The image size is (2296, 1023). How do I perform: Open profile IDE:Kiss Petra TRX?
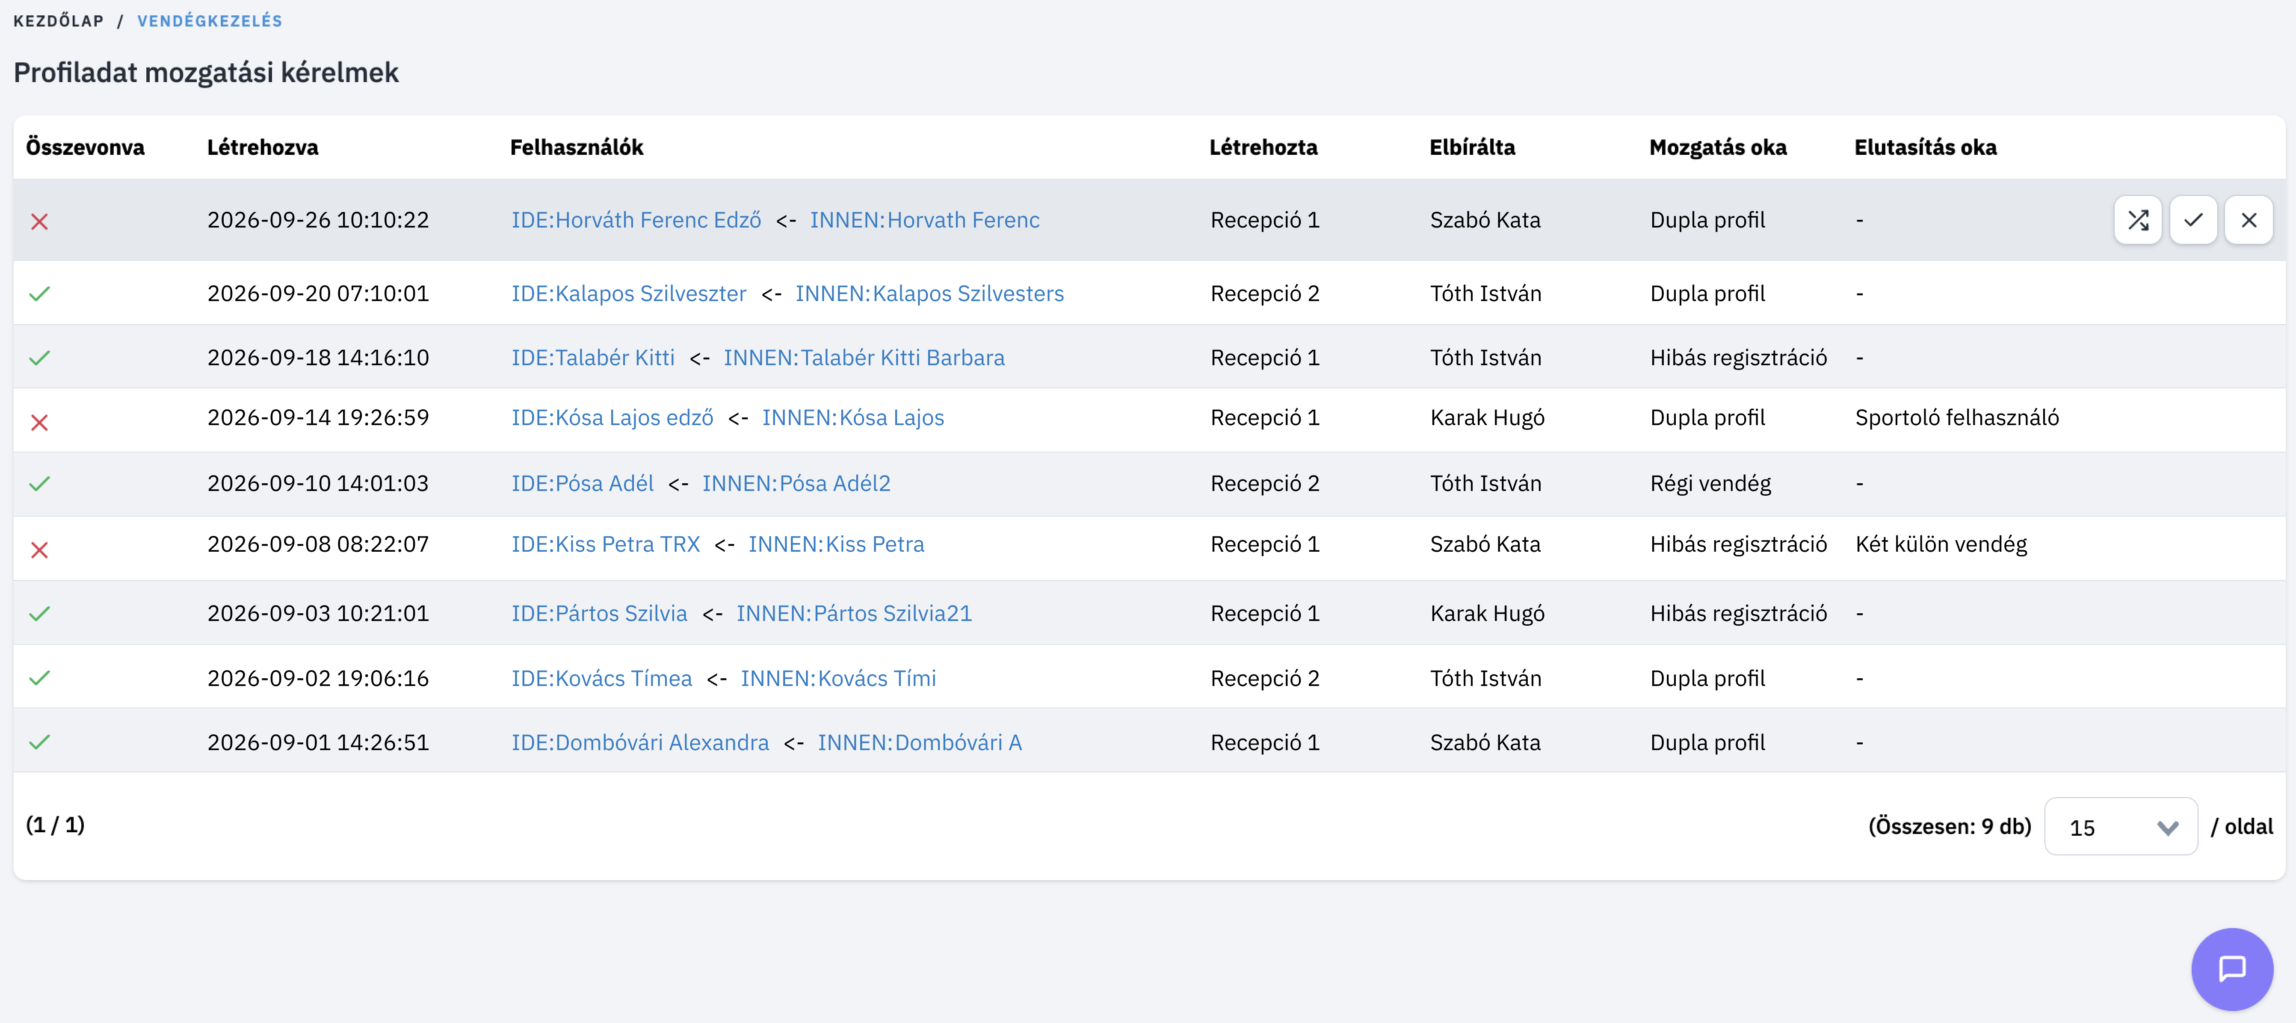pyautogui.click(x=605, y=544)
